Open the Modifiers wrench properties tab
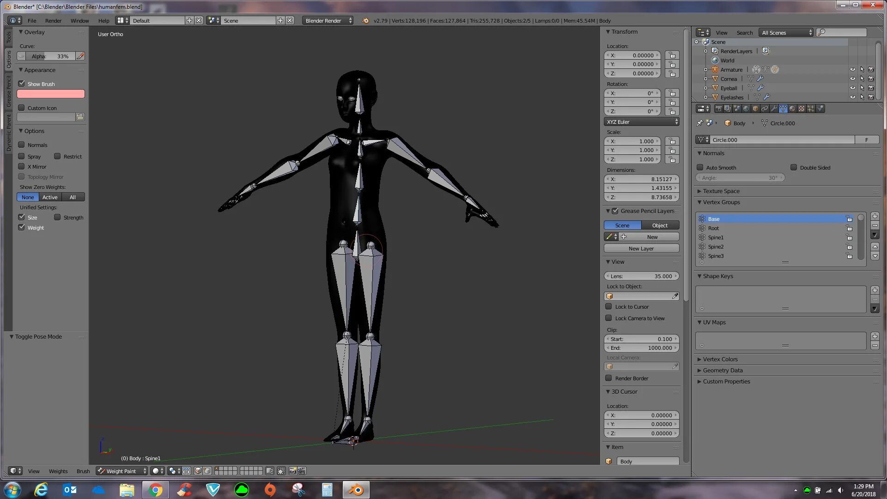 point(774,109)
